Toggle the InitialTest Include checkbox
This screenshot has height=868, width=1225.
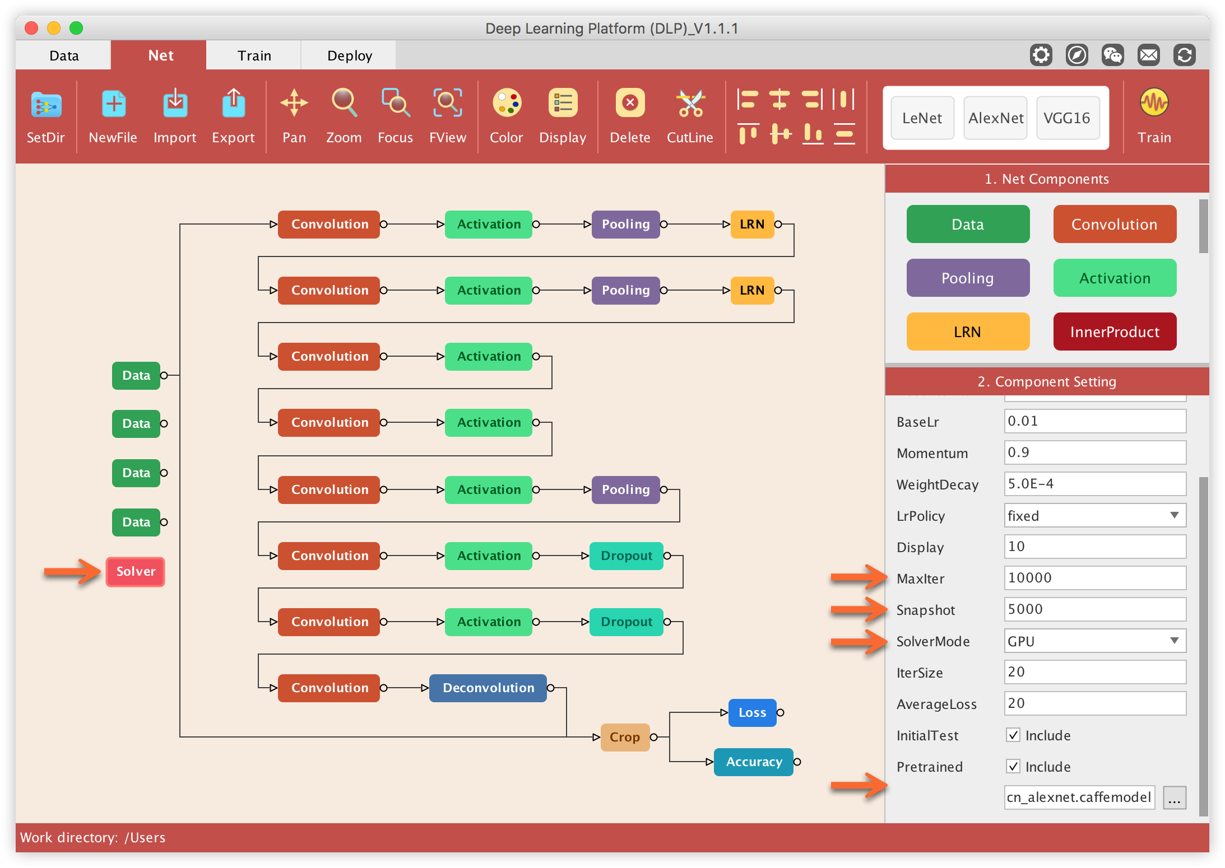pos(1013,735)
